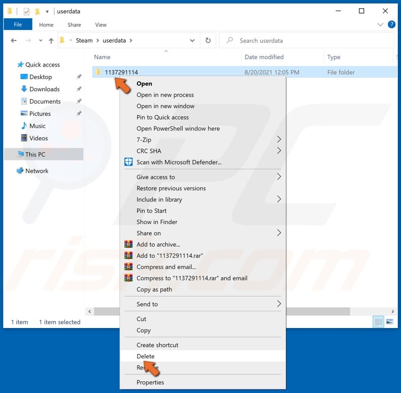The width and height of the screenshot is (401, 393).
Task: Click the Back navigation arrow
Action: click(14, 41)
